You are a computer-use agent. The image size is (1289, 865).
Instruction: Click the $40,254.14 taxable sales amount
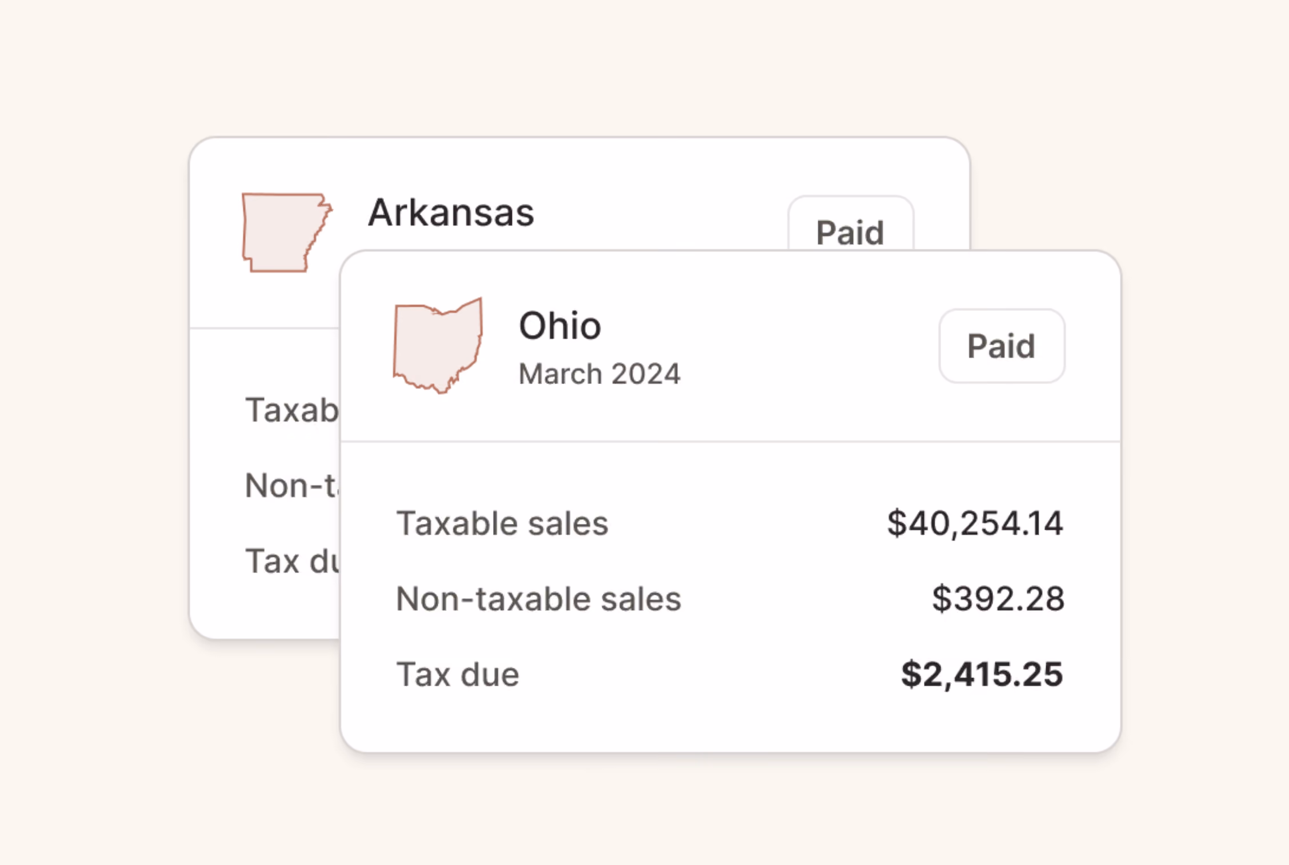pos(975,523)
